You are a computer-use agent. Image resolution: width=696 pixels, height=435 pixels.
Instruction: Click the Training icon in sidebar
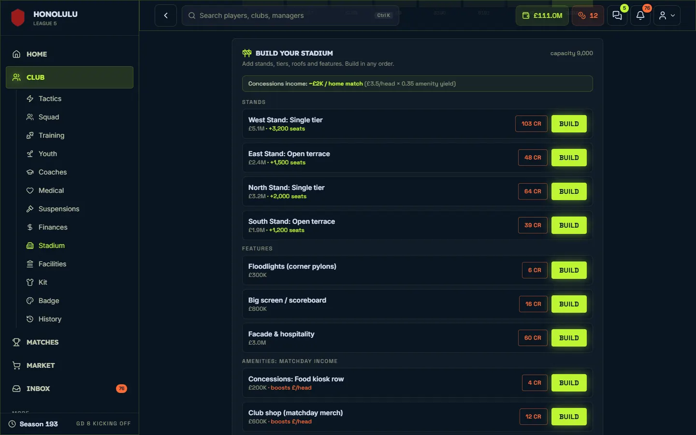pos(30,135)
